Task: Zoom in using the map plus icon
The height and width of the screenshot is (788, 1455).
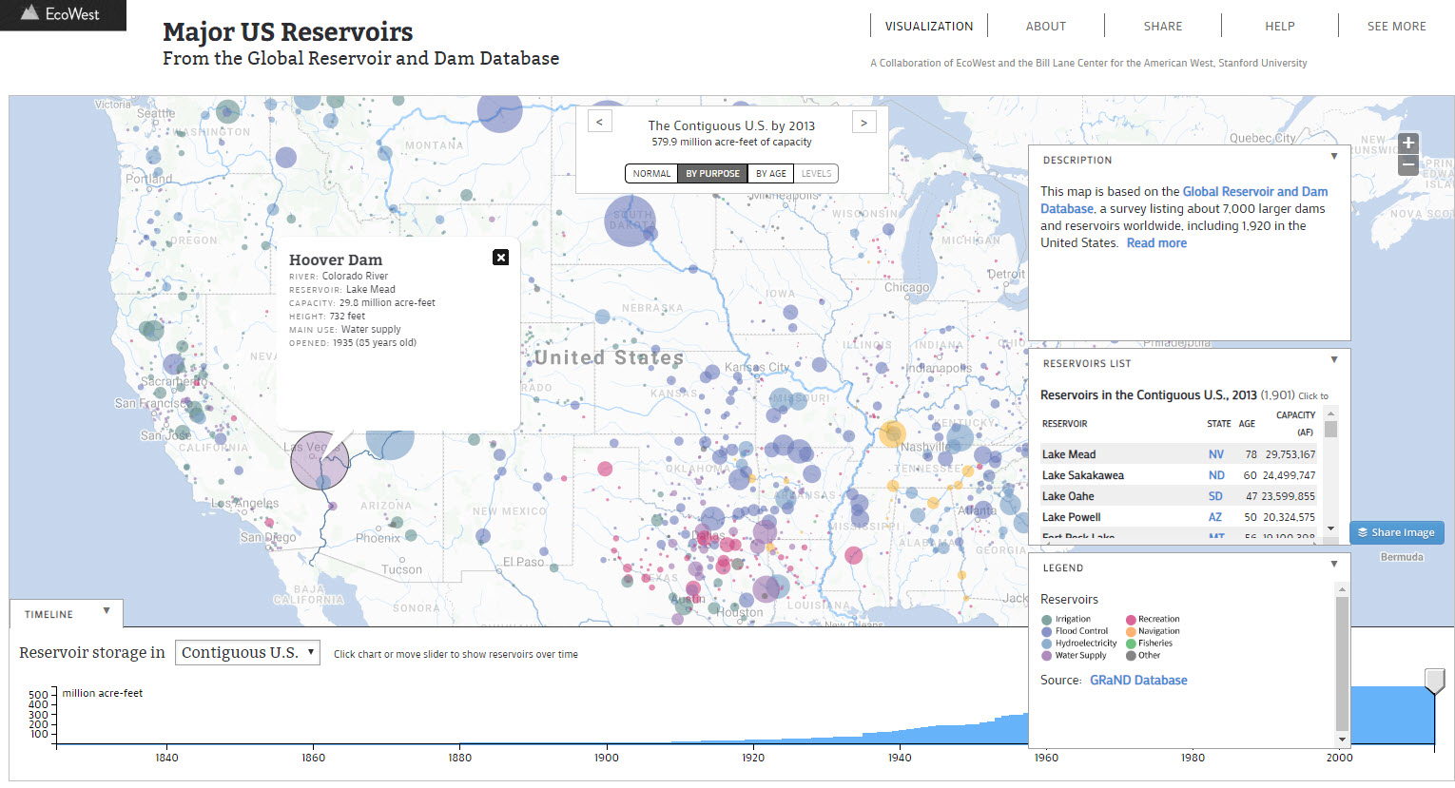Action: pyautogui.click(x=1408, y=143)
